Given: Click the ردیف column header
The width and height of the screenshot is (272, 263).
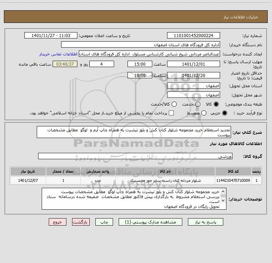Looking at the screenshot, I should click(x=256, y=171).
